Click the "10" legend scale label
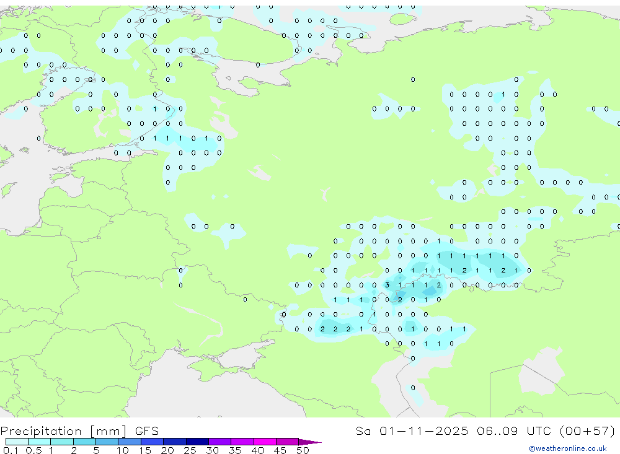This screenshot has height=454, width=620. click(x=123, y=450)
